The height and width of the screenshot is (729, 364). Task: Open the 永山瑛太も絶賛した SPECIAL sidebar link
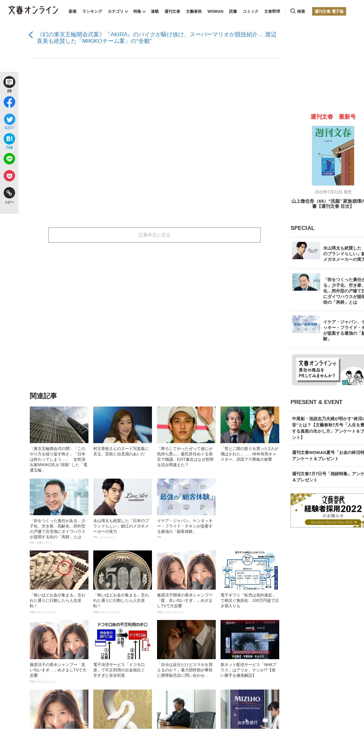[344, 254]
